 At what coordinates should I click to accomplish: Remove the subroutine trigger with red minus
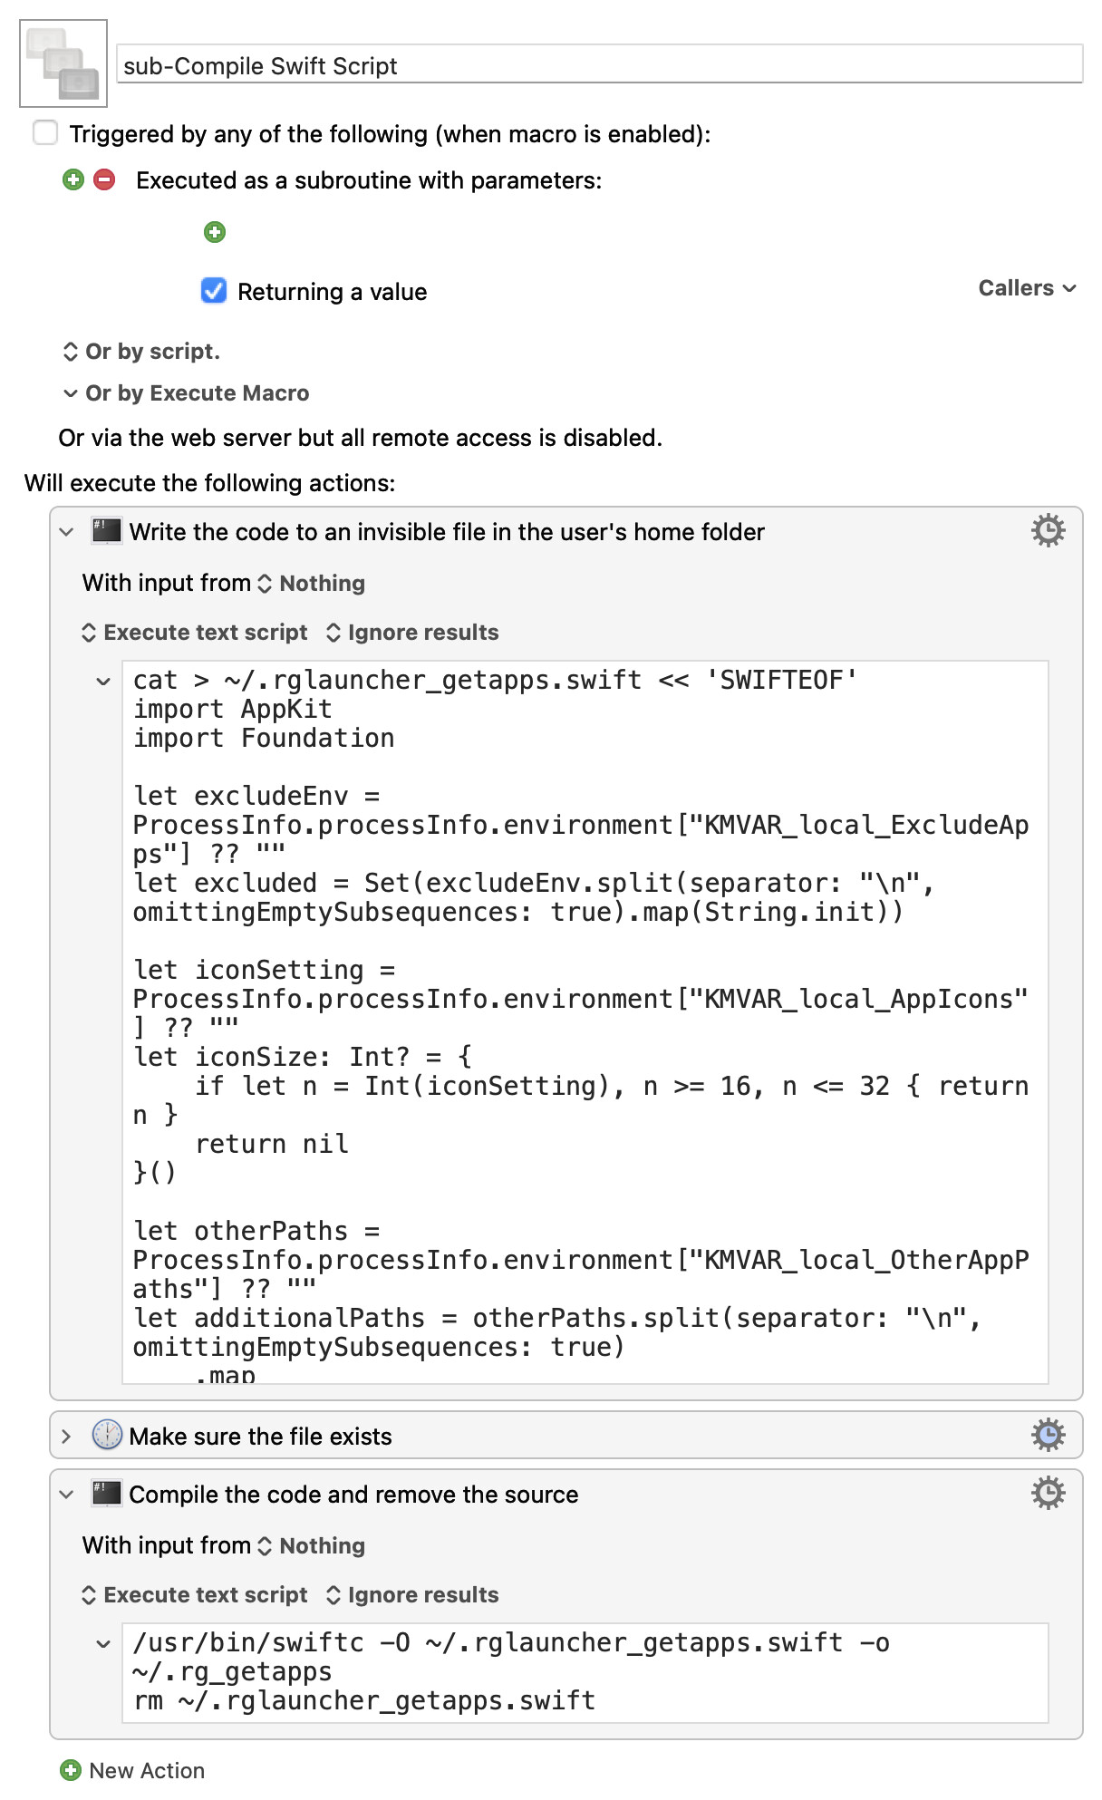point(105,179)
